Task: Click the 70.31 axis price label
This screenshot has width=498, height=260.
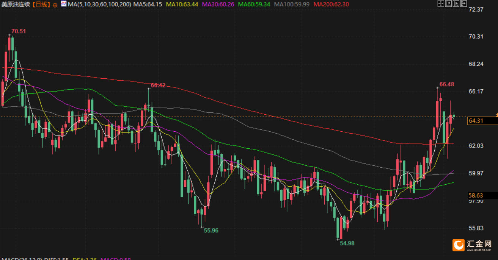Action: [476, 37]
